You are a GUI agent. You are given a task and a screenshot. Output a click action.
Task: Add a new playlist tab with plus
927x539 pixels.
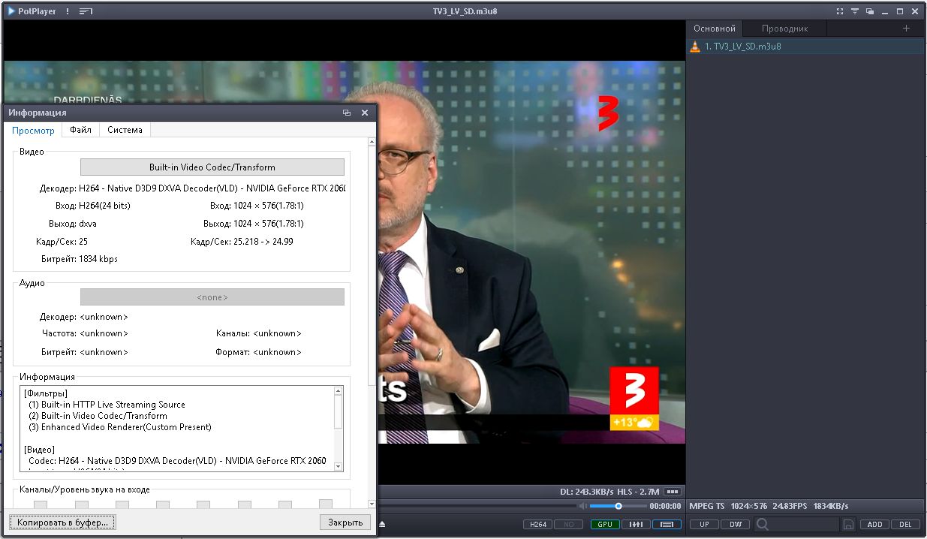[x=906, y=29]
